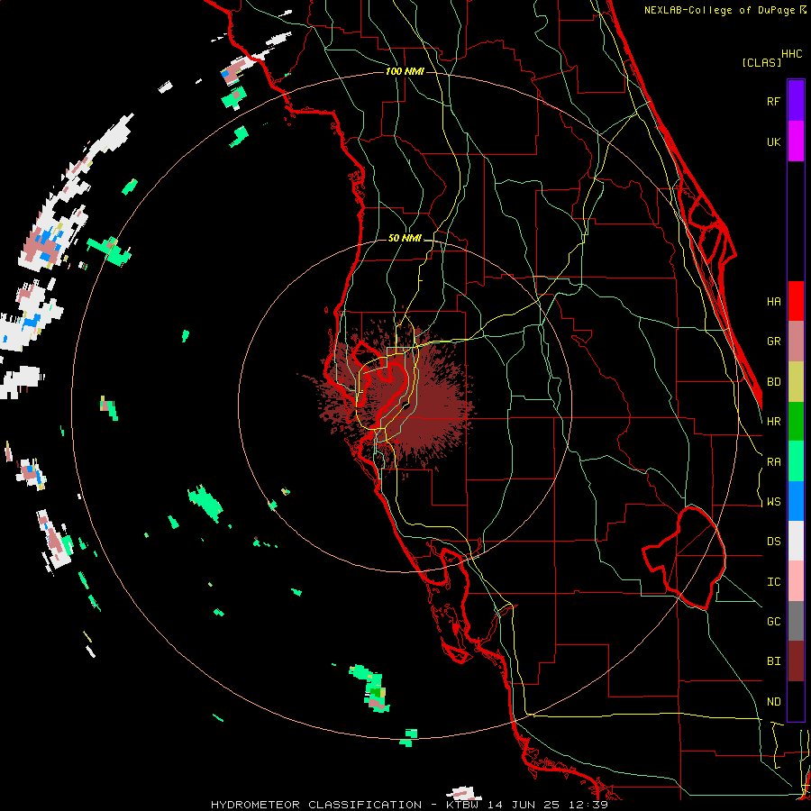
Task: Select the BD yellow legend block
Action: (x=796, y=382)
